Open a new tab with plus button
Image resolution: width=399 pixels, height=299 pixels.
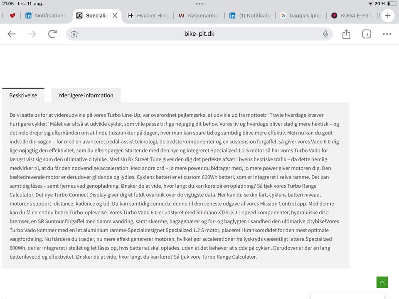click(387, 15)
